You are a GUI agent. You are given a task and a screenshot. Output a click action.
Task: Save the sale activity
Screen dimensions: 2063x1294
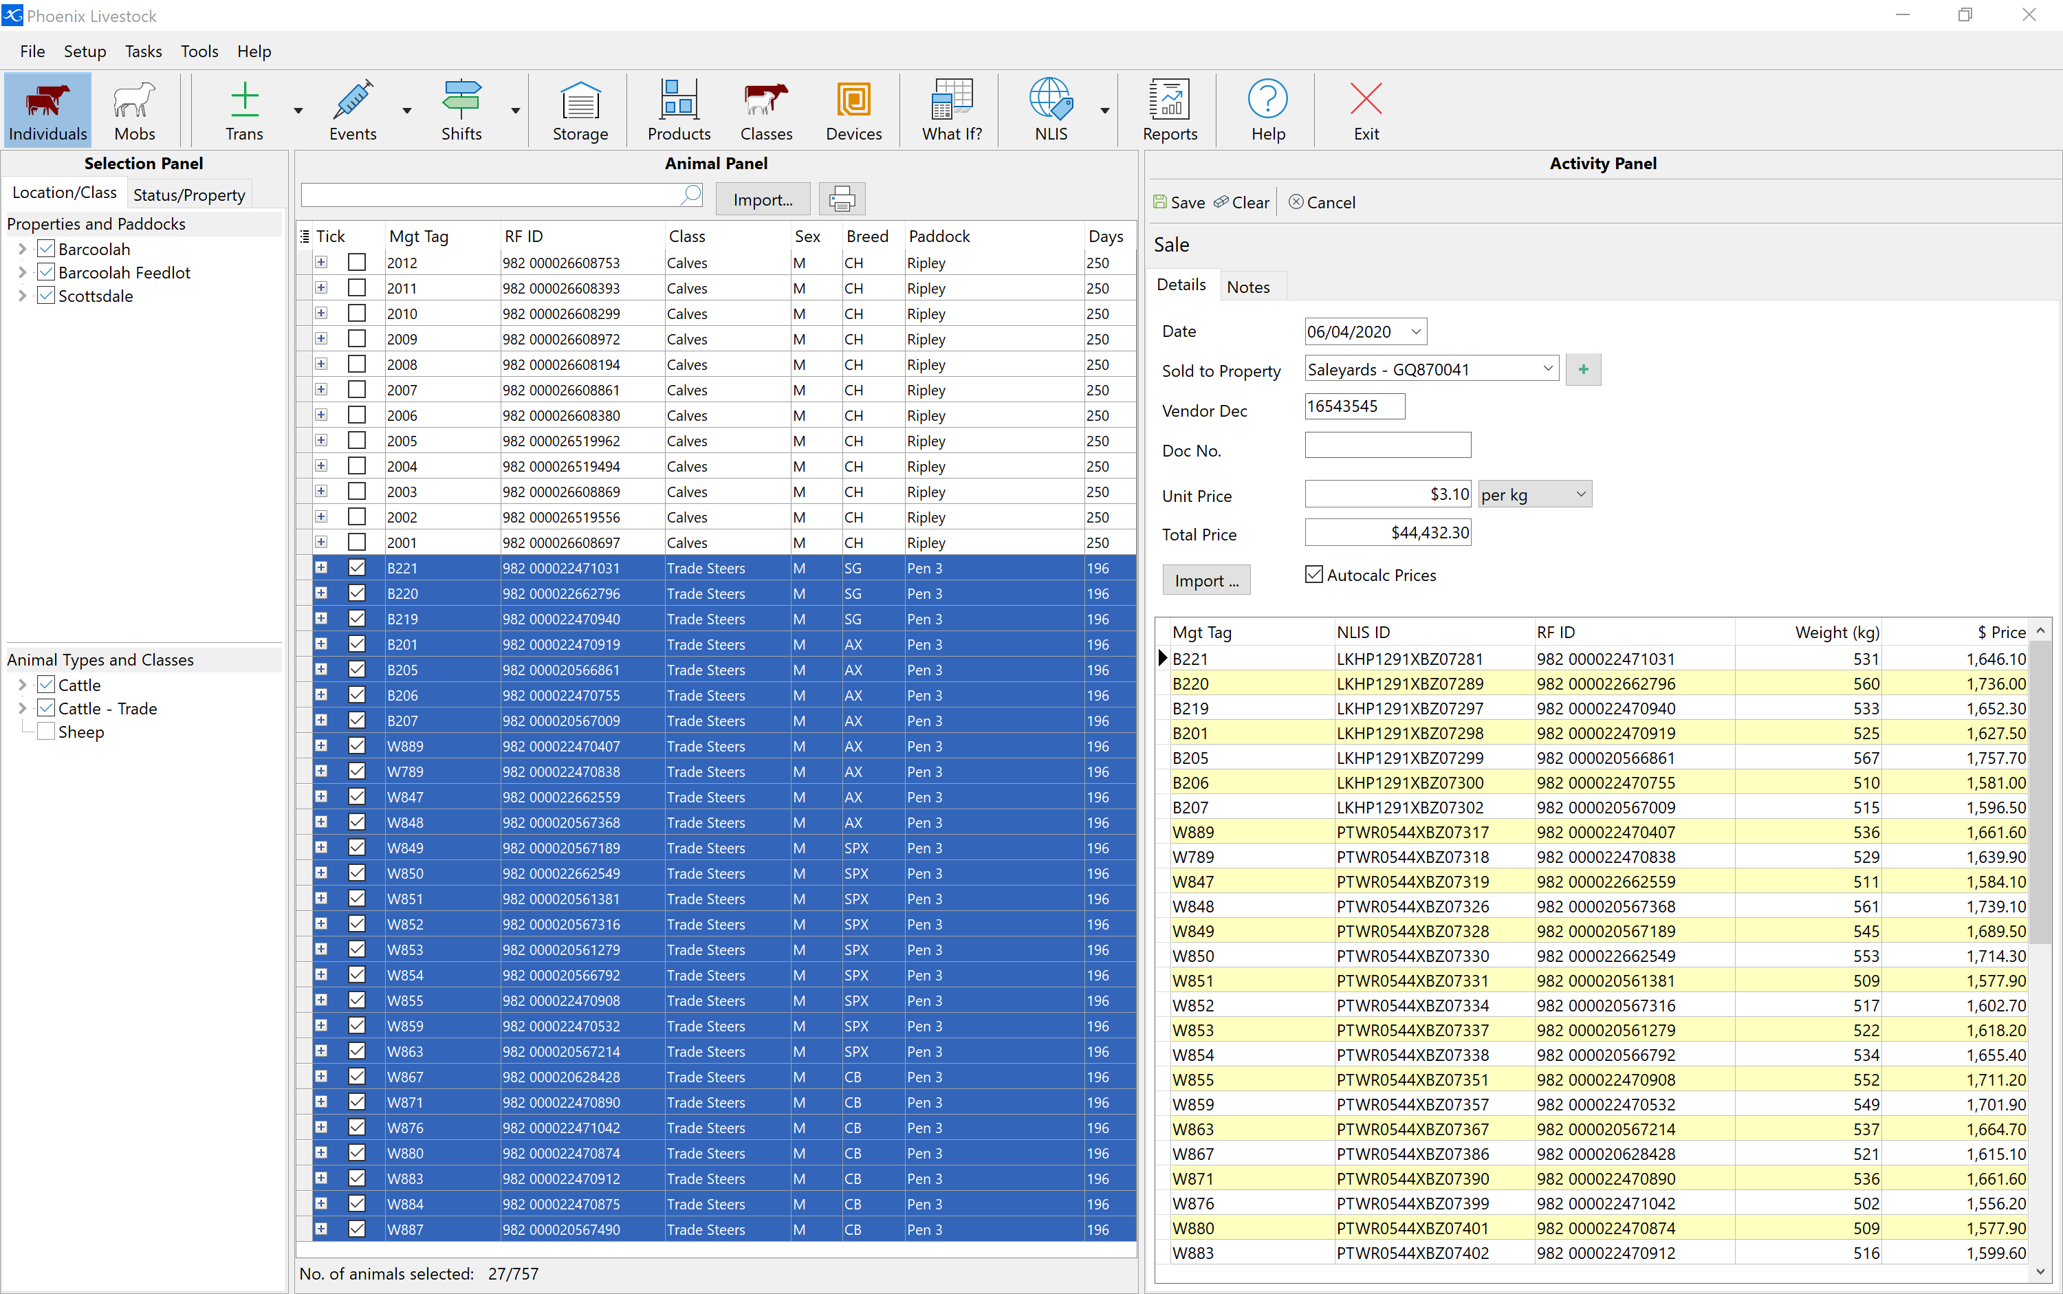pos(1179,202)
